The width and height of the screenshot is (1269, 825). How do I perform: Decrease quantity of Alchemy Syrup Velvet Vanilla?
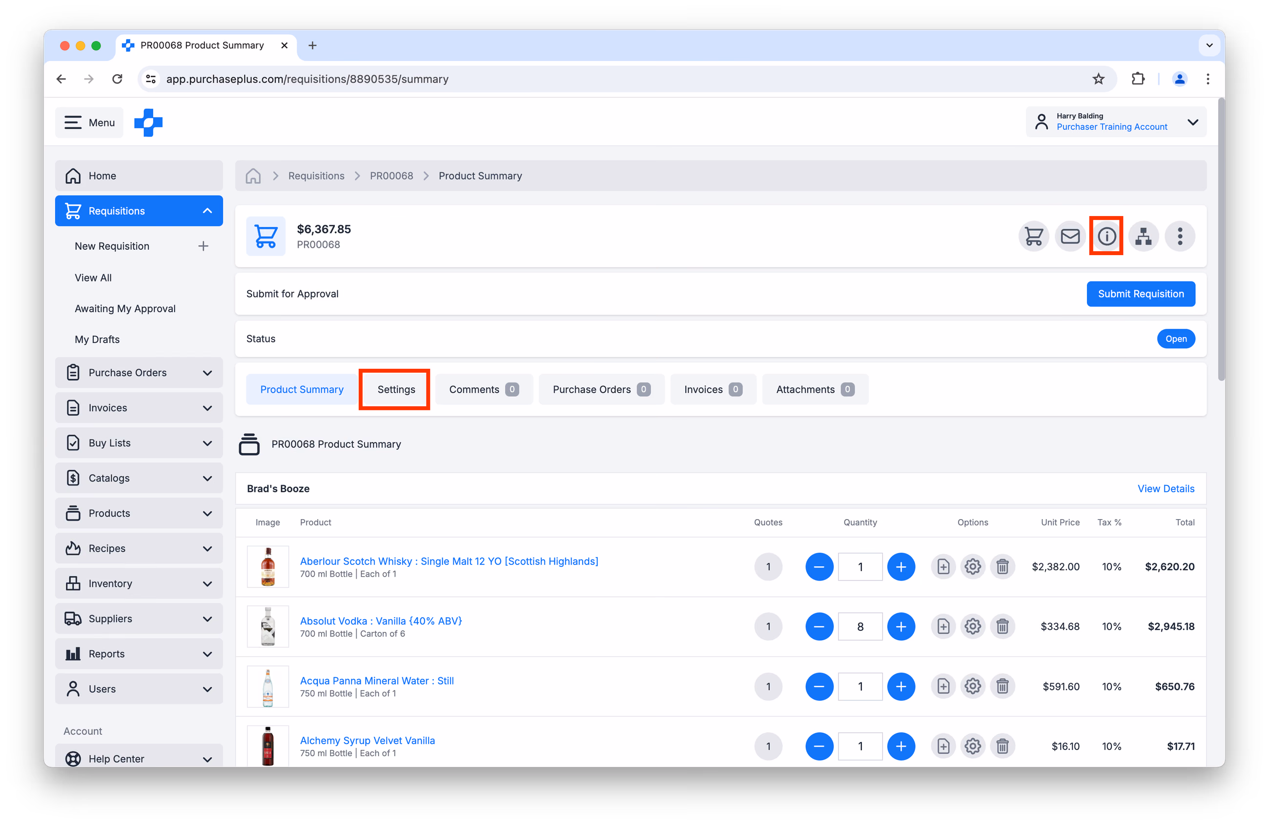819,746
